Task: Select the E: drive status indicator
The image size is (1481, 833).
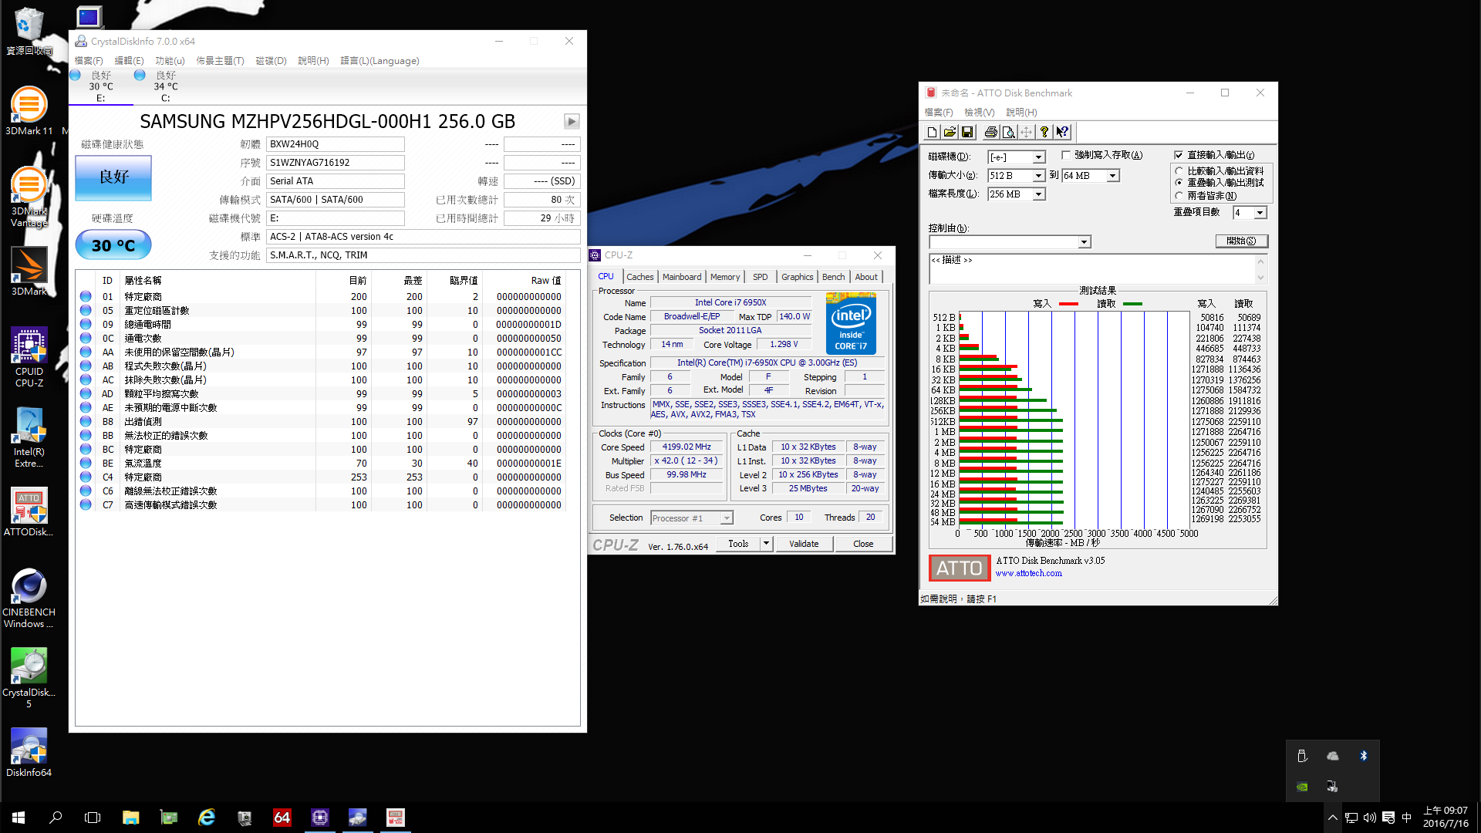Action: [101, 86]
